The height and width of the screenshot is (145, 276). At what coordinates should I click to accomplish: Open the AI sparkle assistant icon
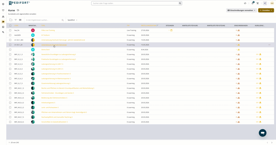265,3
